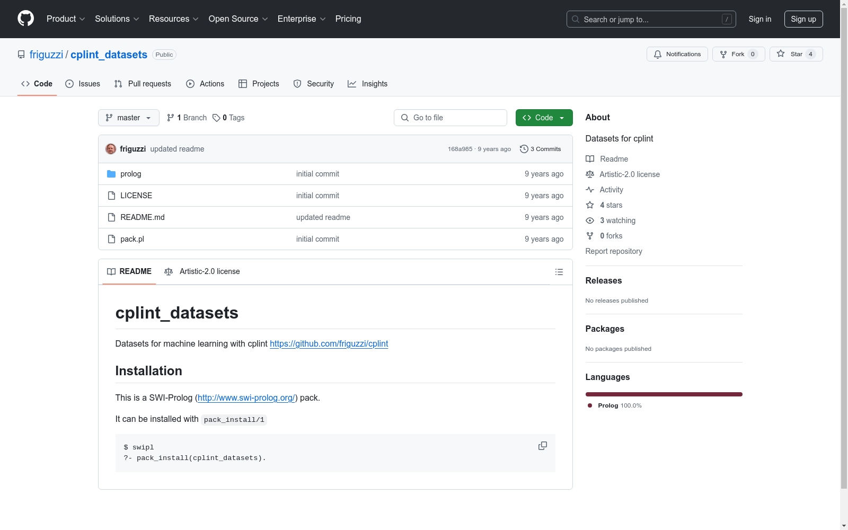Click the book icon next to Readme
Viewport: 848px width, 530px height.
click(590, 159)
